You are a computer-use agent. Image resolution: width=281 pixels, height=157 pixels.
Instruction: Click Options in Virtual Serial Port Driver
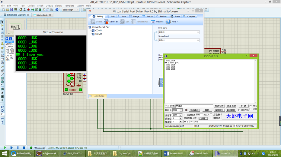pos(157,22)
